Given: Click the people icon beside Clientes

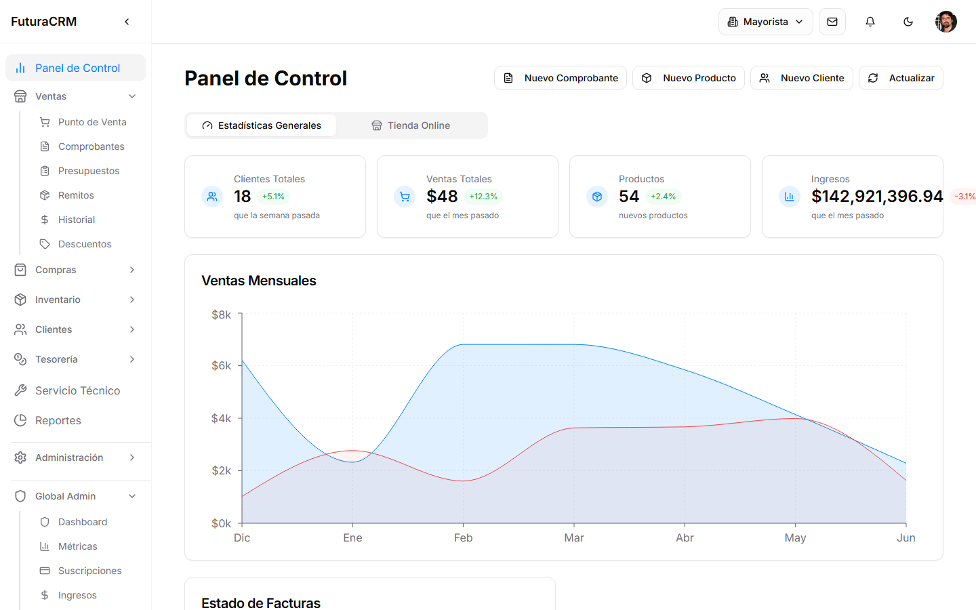Looking at the screenshot, I should coord(20,329).
